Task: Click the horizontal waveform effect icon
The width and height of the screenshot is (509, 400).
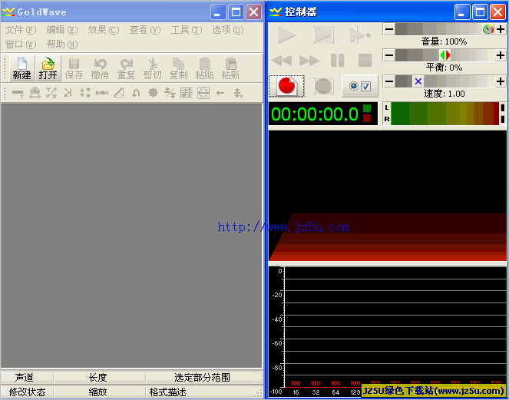Action: pyautogui.click(x=102, y=93)
